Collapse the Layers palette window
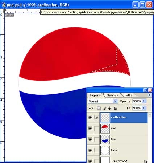The height and width of the screenshot is (163, 154). (145, 90)
